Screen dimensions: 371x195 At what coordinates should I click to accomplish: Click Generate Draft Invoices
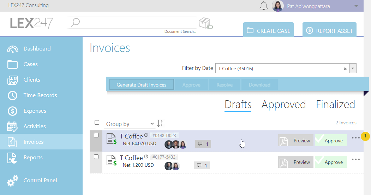point(142,85)
